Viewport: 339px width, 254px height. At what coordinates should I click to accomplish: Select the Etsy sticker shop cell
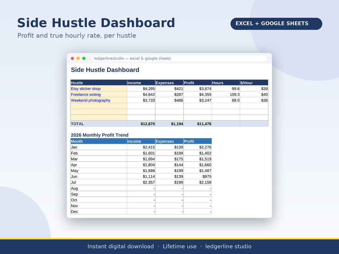click(99, 89)
